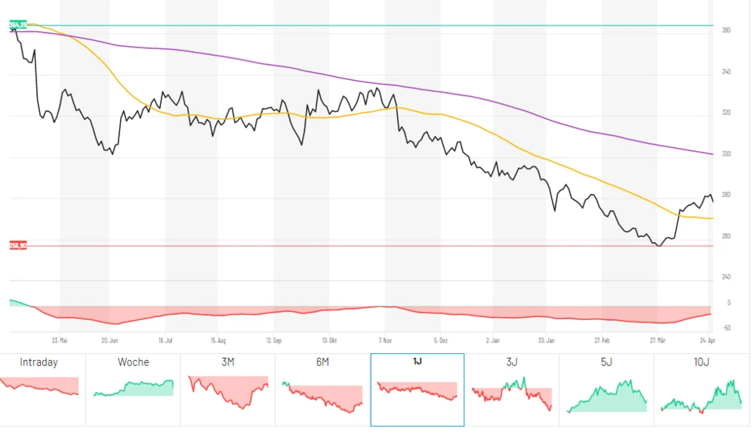Click the 2. Jan date axis label
755x434 pixels.
[x=493, y=340]
